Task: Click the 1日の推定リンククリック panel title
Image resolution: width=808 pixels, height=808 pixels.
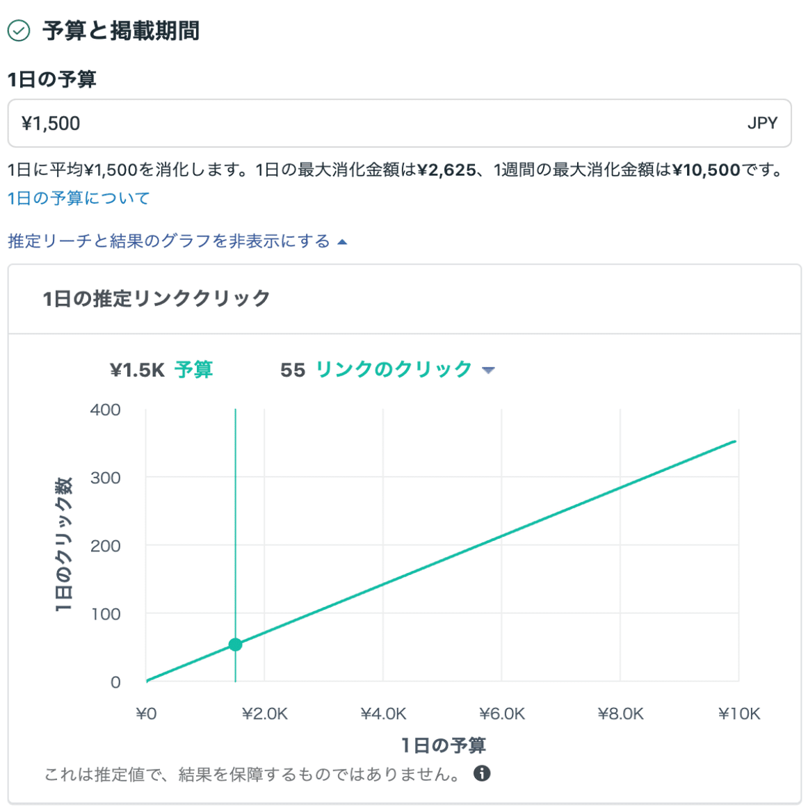Action: [x=156, y=298]
